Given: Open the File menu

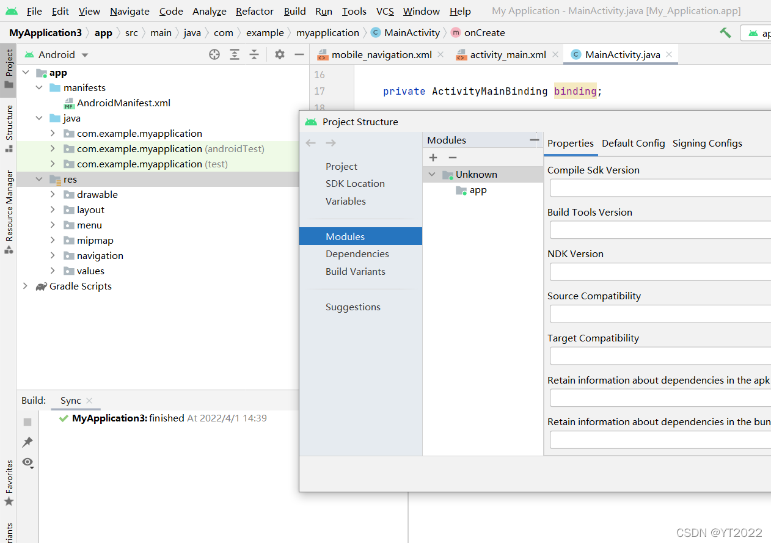Looking at the screenshot, I should click(x=34, y=11).
